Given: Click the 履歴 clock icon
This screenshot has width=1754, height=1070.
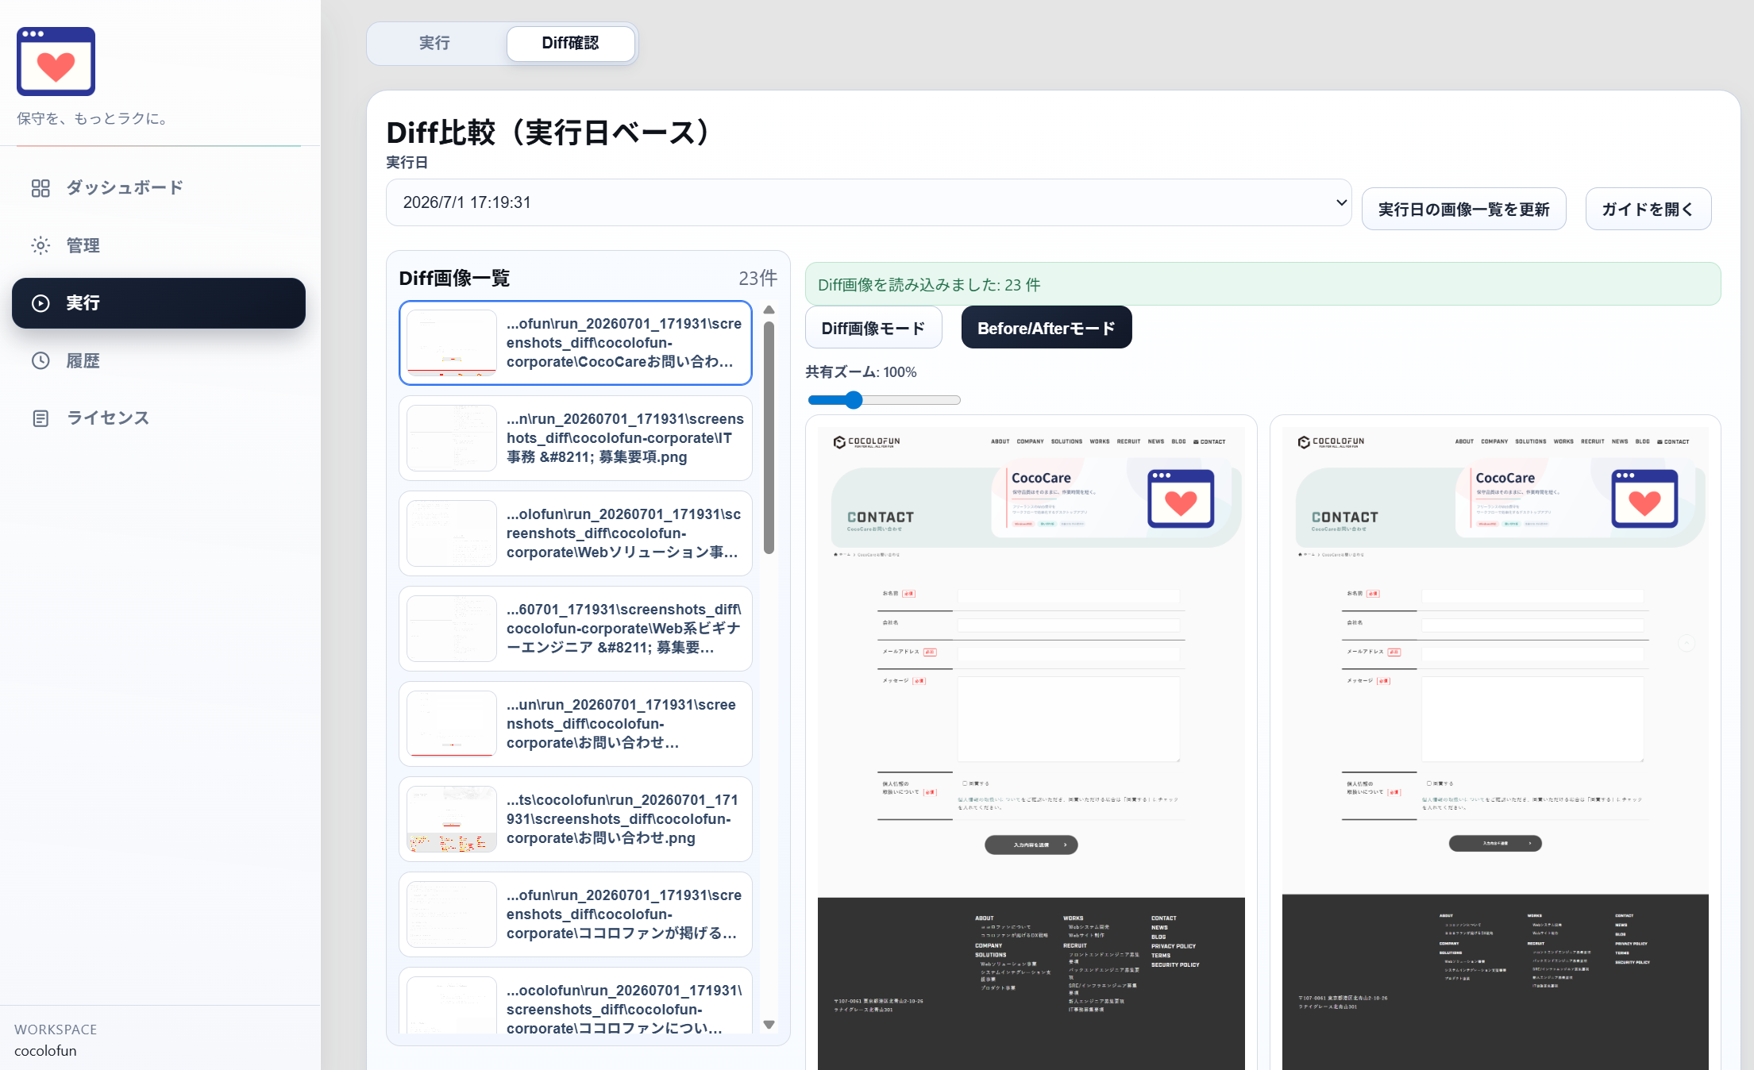Looking at the screenshot, I should (x=40, y=360).
